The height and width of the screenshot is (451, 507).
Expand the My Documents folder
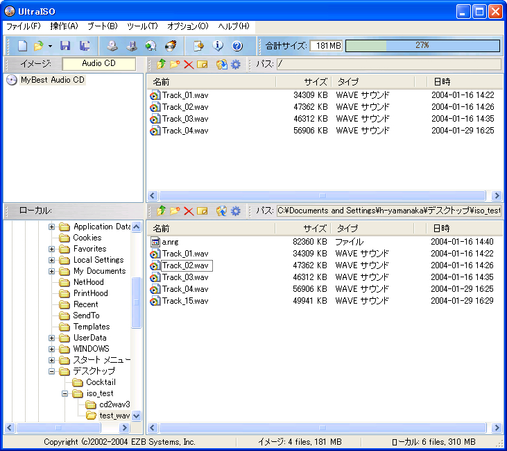pyautogui.click(x=51, y=271)
